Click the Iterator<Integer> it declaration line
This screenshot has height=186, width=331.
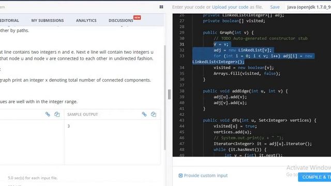click(x=263, y=144)
